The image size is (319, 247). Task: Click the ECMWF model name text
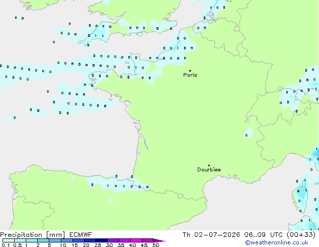pos(81,235)
